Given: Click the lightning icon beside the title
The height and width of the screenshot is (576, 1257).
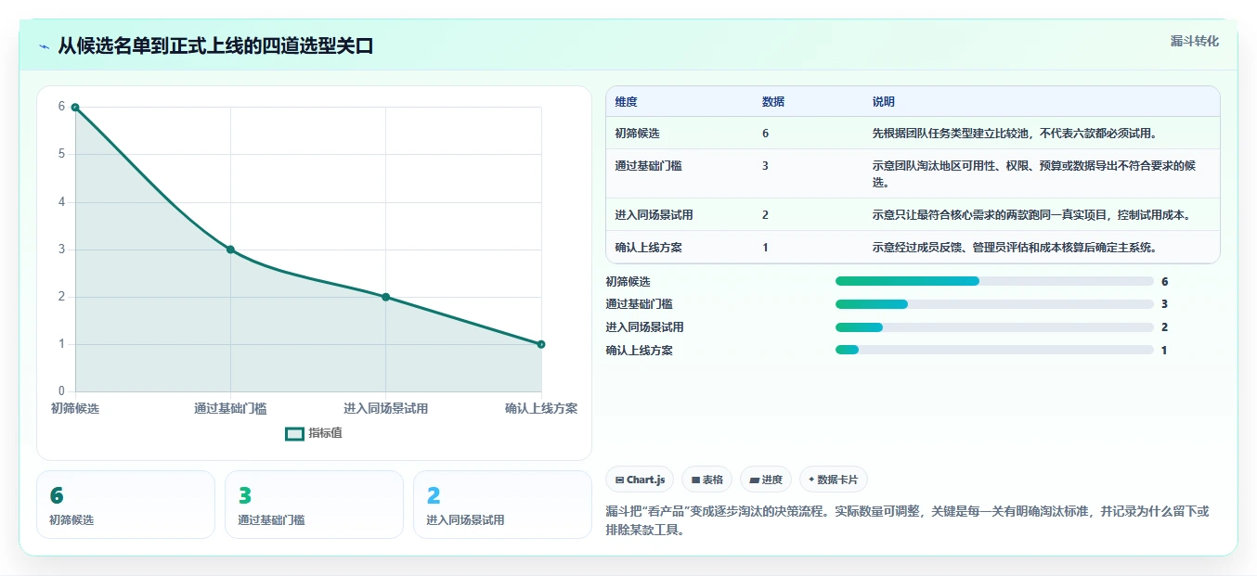Looking at the screenshot, I should [x=44, y=45].
